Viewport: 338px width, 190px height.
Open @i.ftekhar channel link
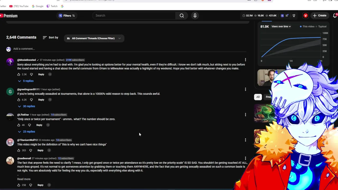(x=23, y=115)
